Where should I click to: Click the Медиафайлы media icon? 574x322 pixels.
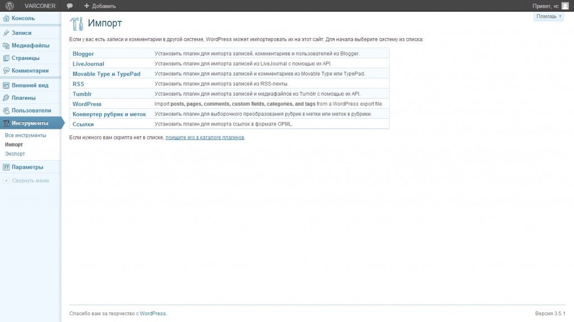pos(6,46)
